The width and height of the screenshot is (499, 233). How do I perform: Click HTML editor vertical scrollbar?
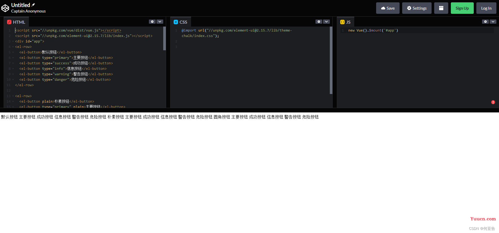(x=165, y=38)
